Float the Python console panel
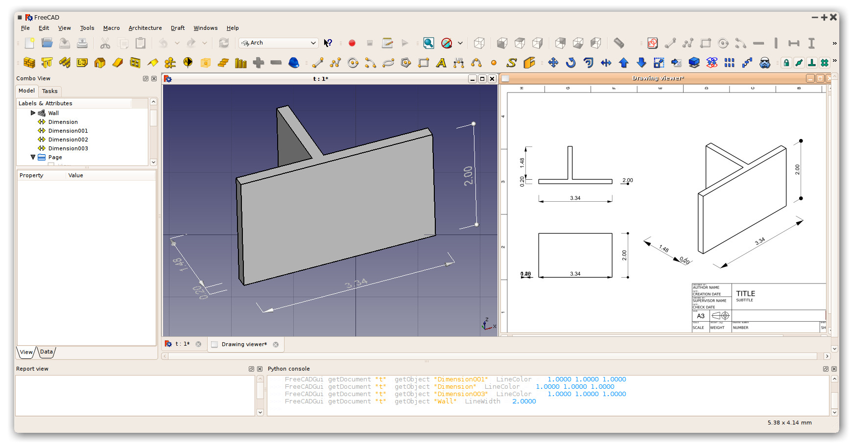852x448 pixels. (x=826, y=369)
